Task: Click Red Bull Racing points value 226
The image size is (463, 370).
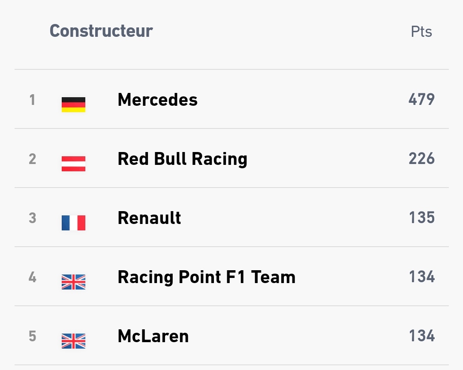Action: [421, 158]
